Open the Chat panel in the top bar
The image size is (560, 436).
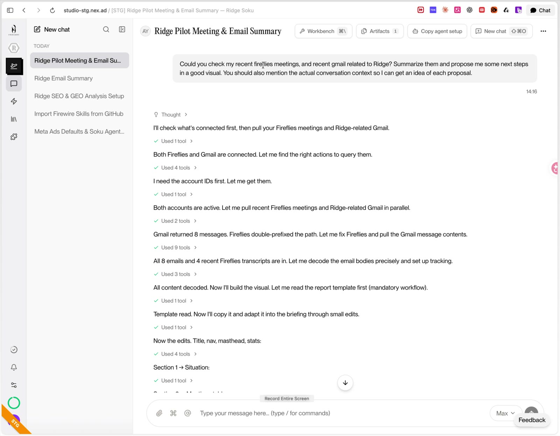click(540, 10)
